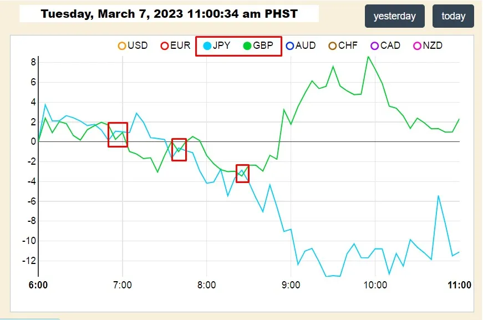Click the 9:00 time axis label
This screenshot has width=483, height=320.
click(291, 285)
